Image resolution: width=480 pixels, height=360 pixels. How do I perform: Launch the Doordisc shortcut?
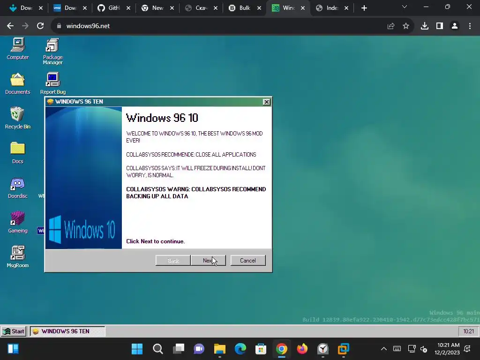pos(17,188)
